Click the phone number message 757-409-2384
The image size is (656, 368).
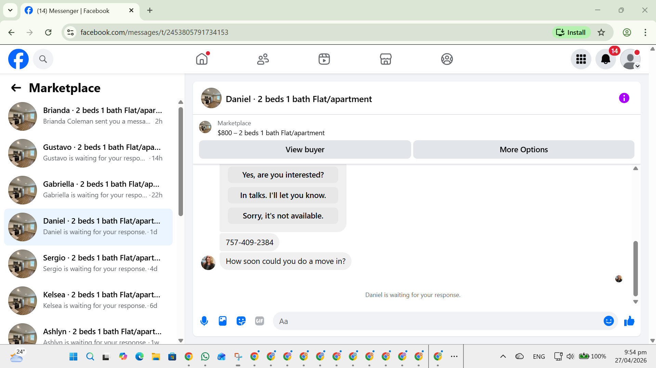point(249,242)
